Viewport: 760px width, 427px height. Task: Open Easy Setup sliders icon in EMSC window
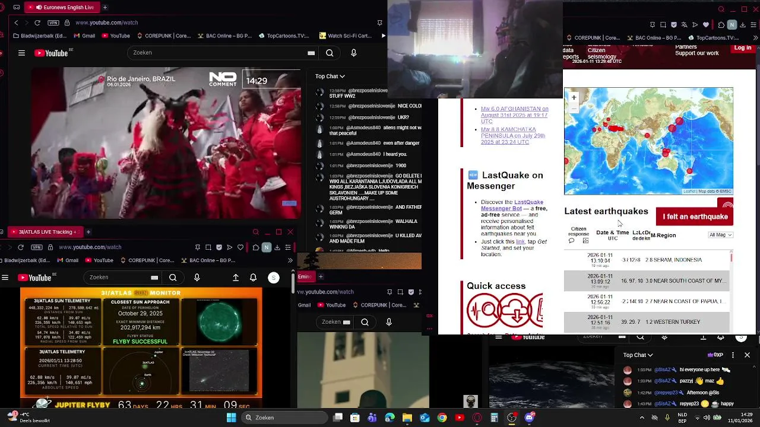(753, 25)
